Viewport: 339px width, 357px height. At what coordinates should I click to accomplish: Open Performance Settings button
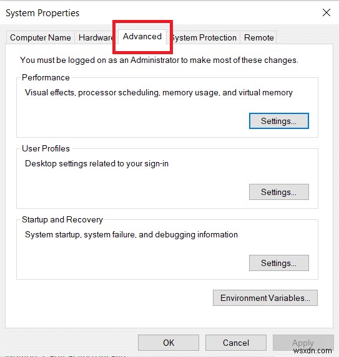pyautogui.click(x=279, y=121)
